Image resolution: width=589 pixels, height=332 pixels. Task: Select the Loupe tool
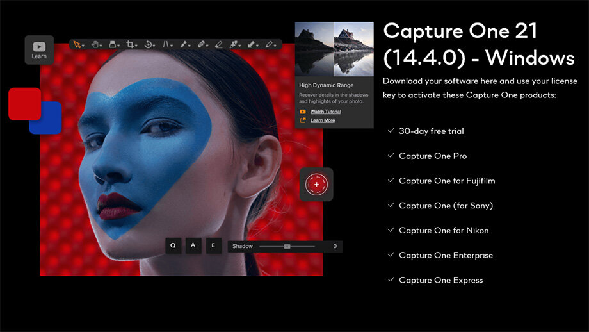click(112, 44)
